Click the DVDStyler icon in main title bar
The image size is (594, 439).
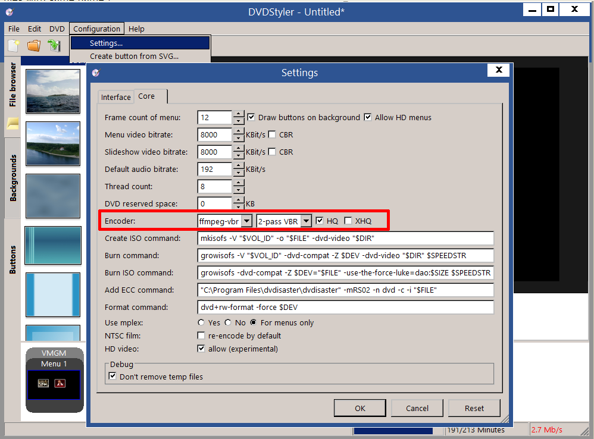[10, 12]
